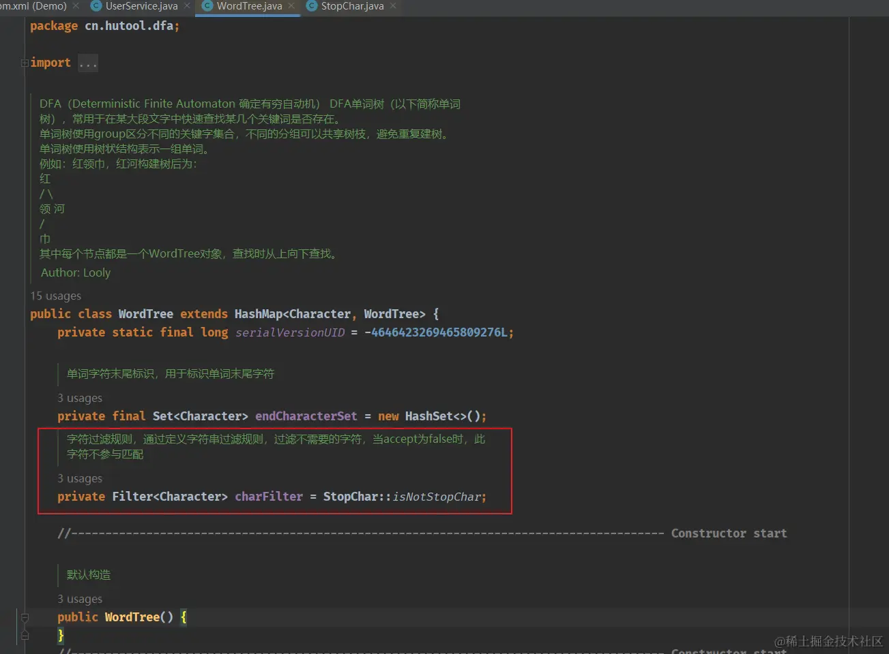Click the 'Author: Looly' doc line

(x=76, y=272)
